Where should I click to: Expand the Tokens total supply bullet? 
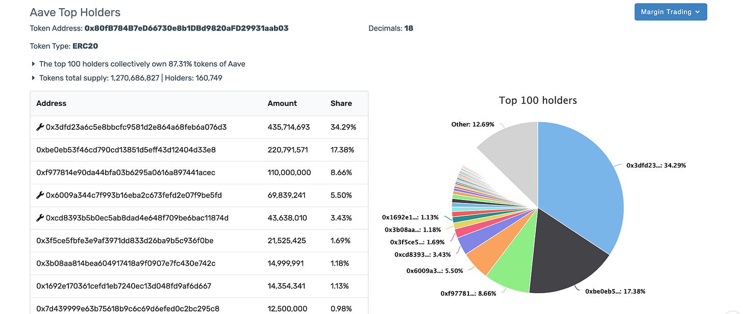tap(33, 78)
